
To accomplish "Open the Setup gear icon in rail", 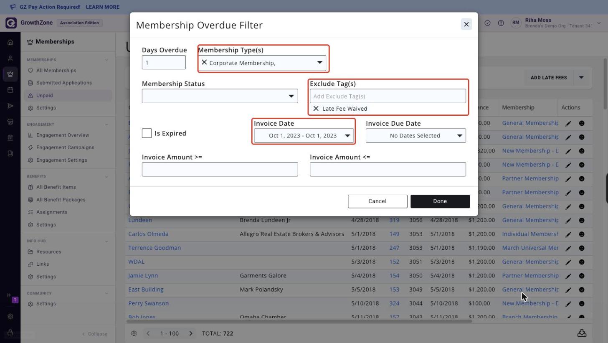I will pos(10,316).
